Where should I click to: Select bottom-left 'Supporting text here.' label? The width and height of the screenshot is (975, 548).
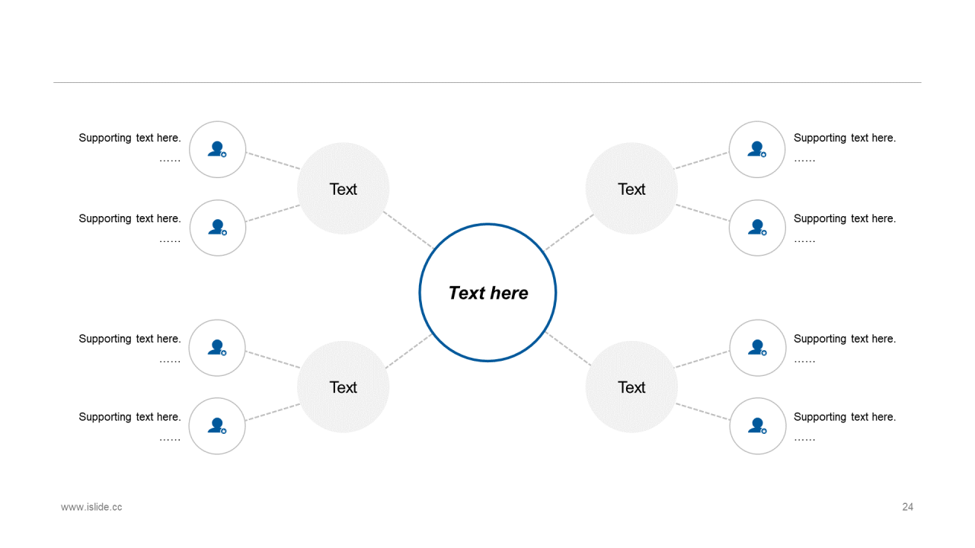coord(129,417)
